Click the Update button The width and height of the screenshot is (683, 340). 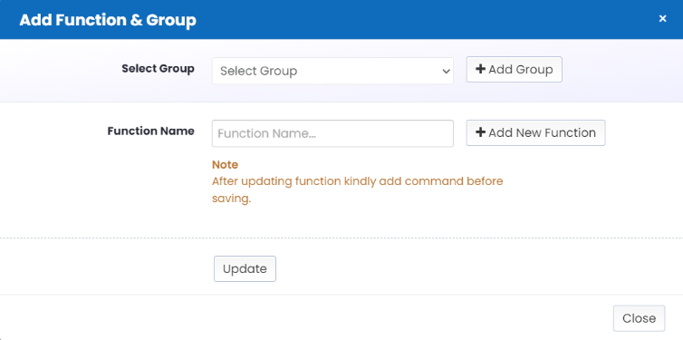pyautogui.click(x=245, y=268)
